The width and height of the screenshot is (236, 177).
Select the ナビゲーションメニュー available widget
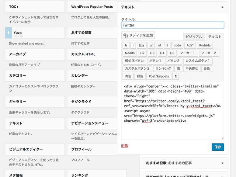pos(92,123)
